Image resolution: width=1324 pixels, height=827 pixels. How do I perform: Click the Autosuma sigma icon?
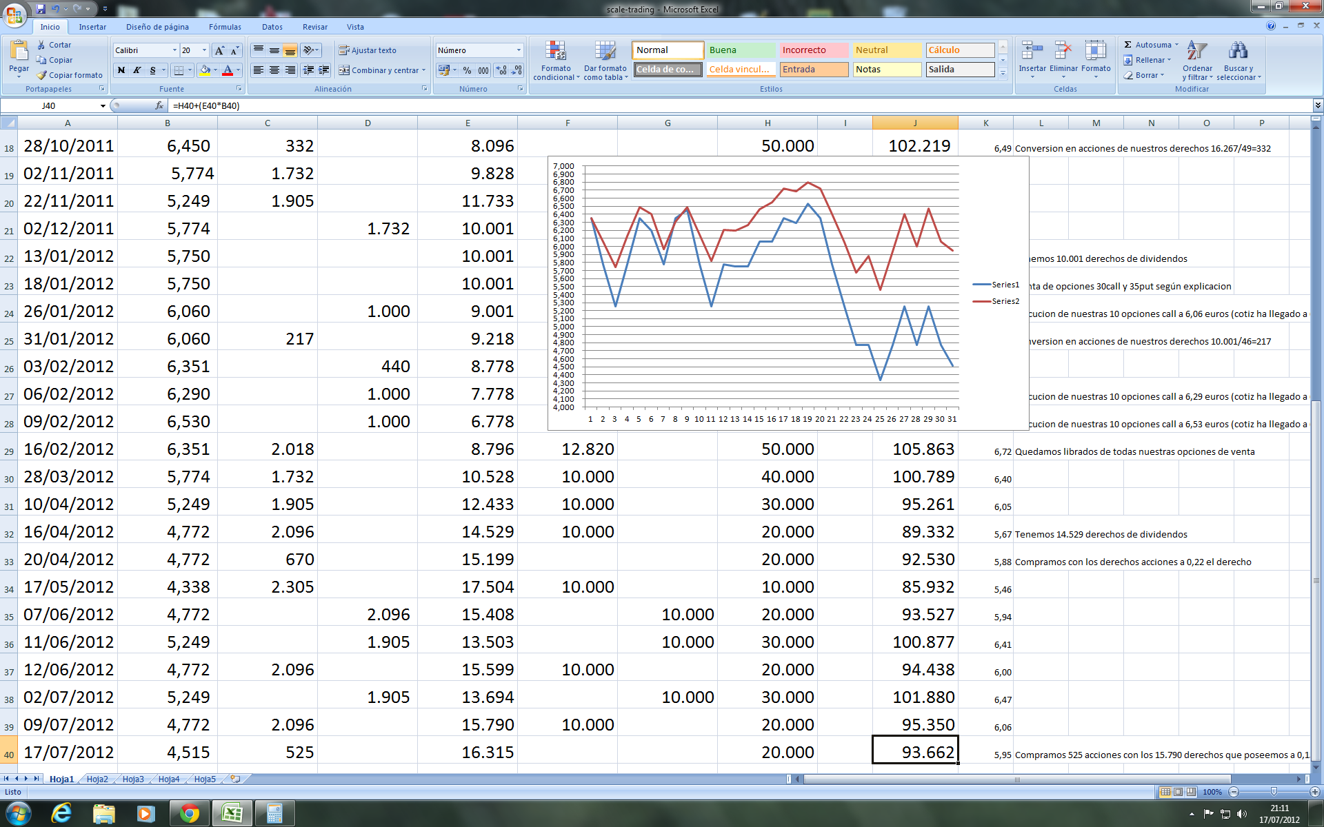[x=1128, y=45]
